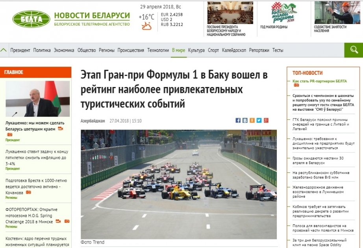The image size is (363, 248).
Task: Click article headline 'Этап Гран-при Формулы 1'
Action: click(x=174, y=89)
